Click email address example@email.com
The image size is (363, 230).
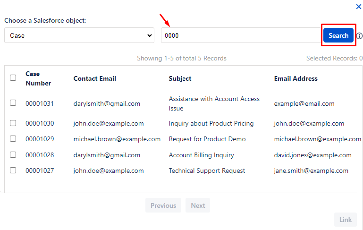[x=304, y=103]
